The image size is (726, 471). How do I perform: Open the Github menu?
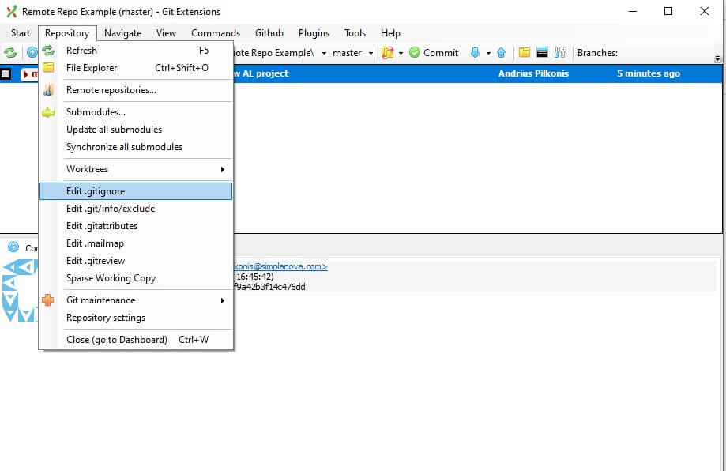coord(269,33)
